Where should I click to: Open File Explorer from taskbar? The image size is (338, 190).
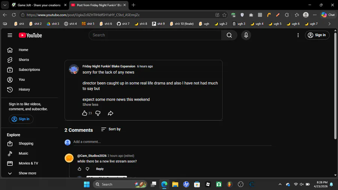175,184
